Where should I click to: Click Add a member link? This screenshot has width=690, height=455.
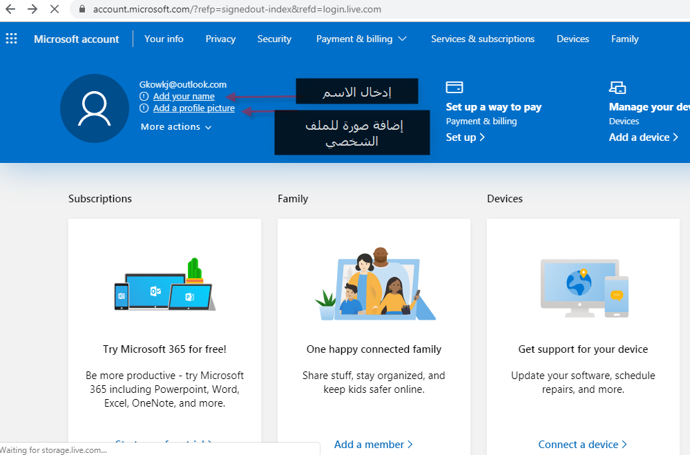[x=373, y=445]
